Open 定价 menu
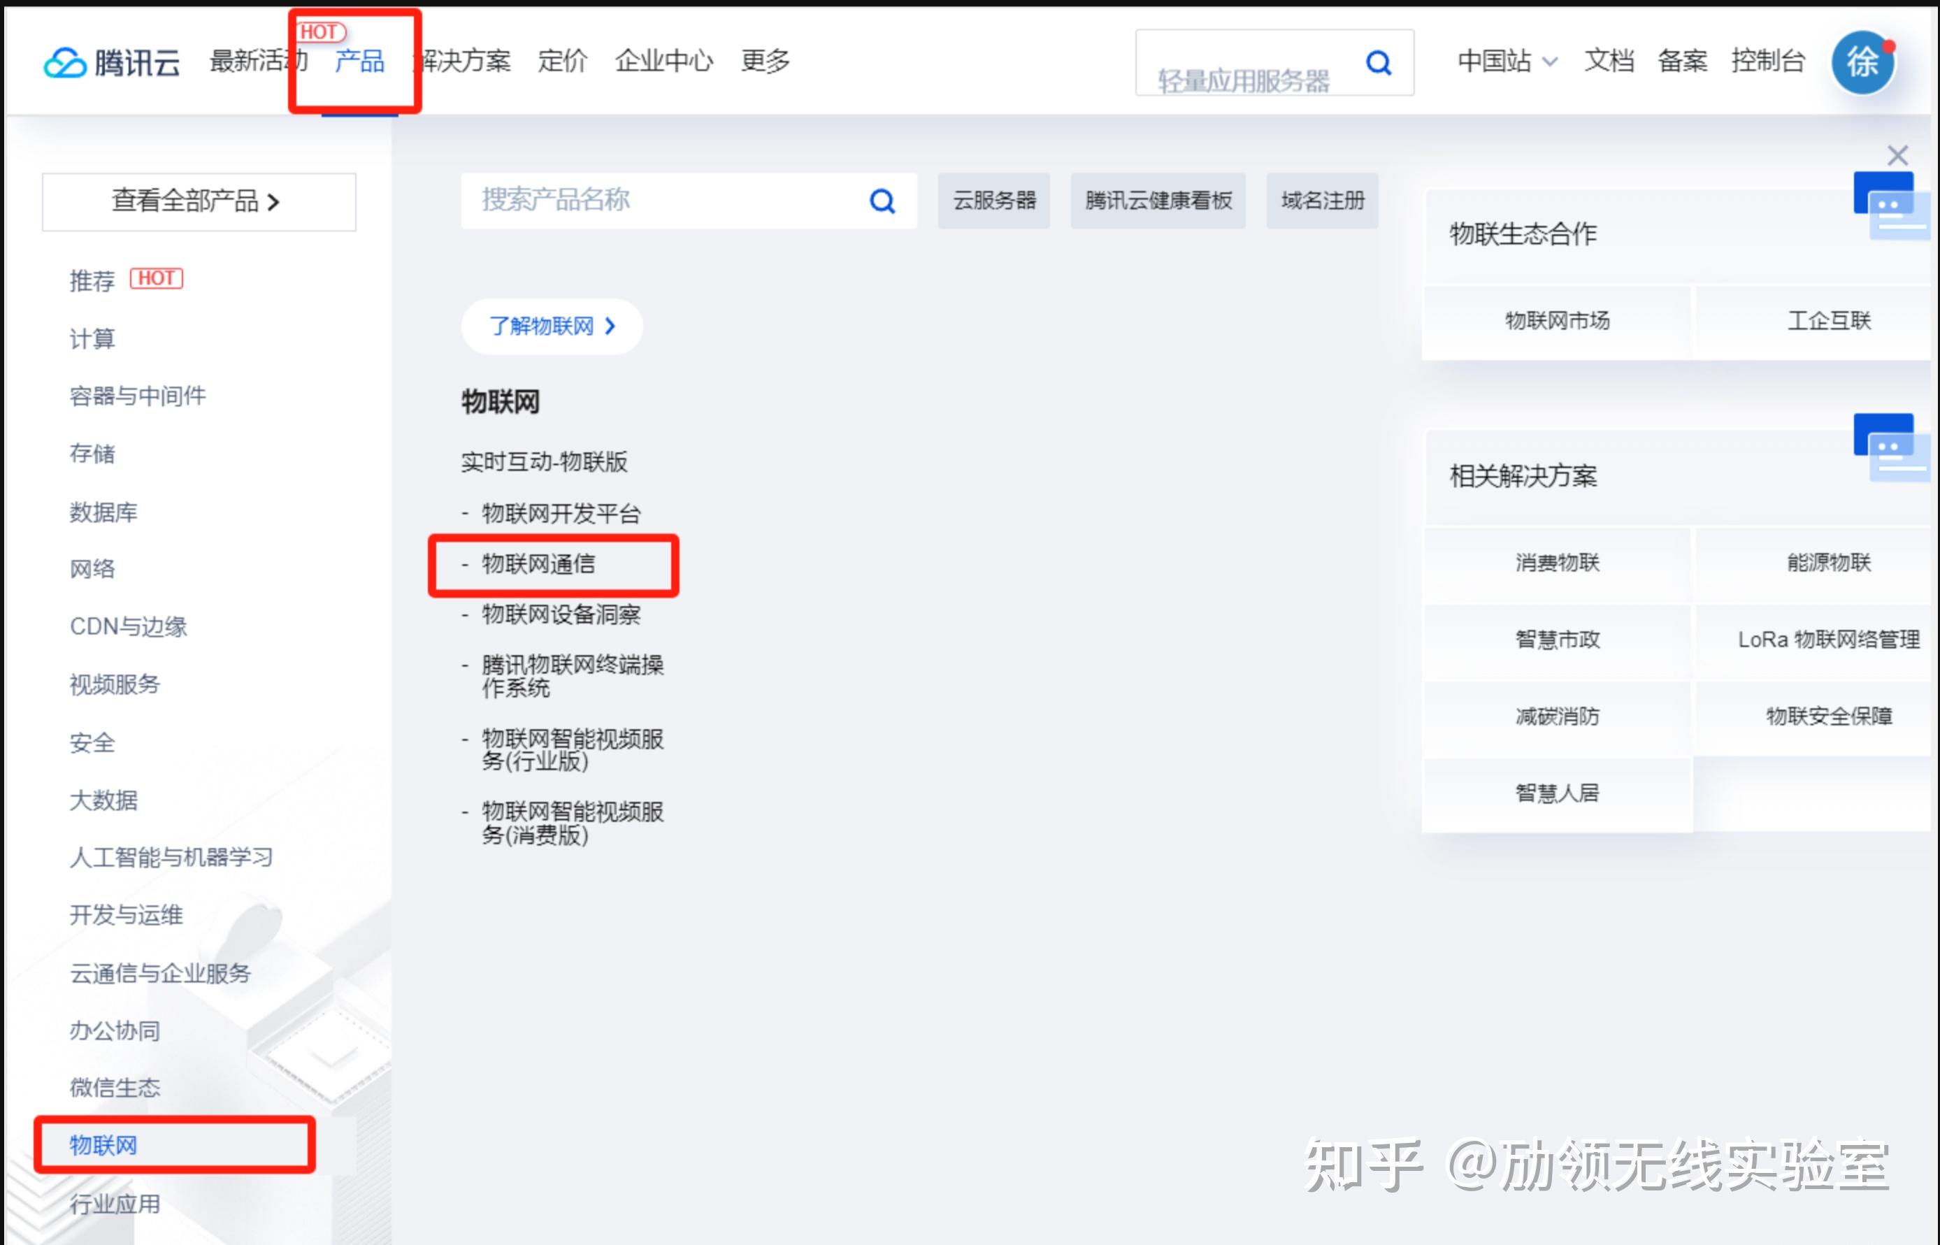Screen dimensions: 1940x1245 (x=562, y=61)
